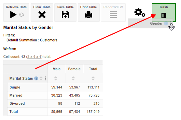Show Marital Status field information
Viewport: 181px width, 120px height.
(36, 78)
